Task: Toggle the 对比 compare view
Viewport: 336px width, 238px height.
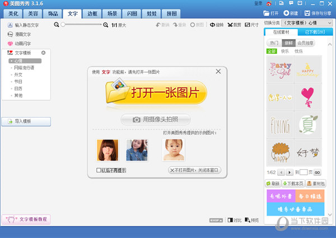Action: (x=234, y=220)
